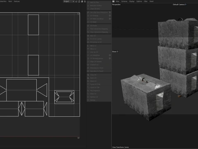Open the viewport Panel menu
This screenshot has width=198, height=149.
(151, 1)
